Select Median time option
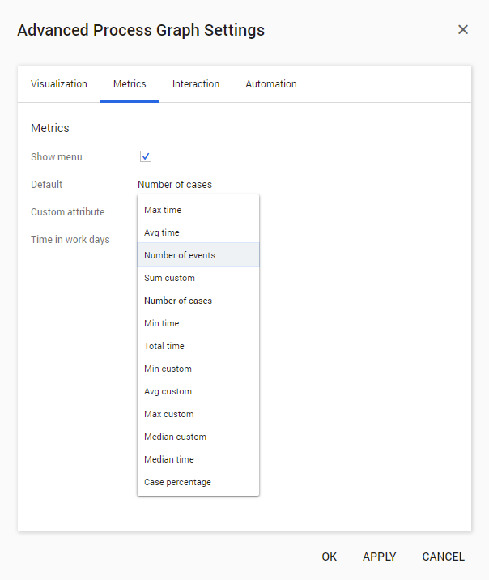The height and width of the screenshot is (580, 489). click(169, 459)
